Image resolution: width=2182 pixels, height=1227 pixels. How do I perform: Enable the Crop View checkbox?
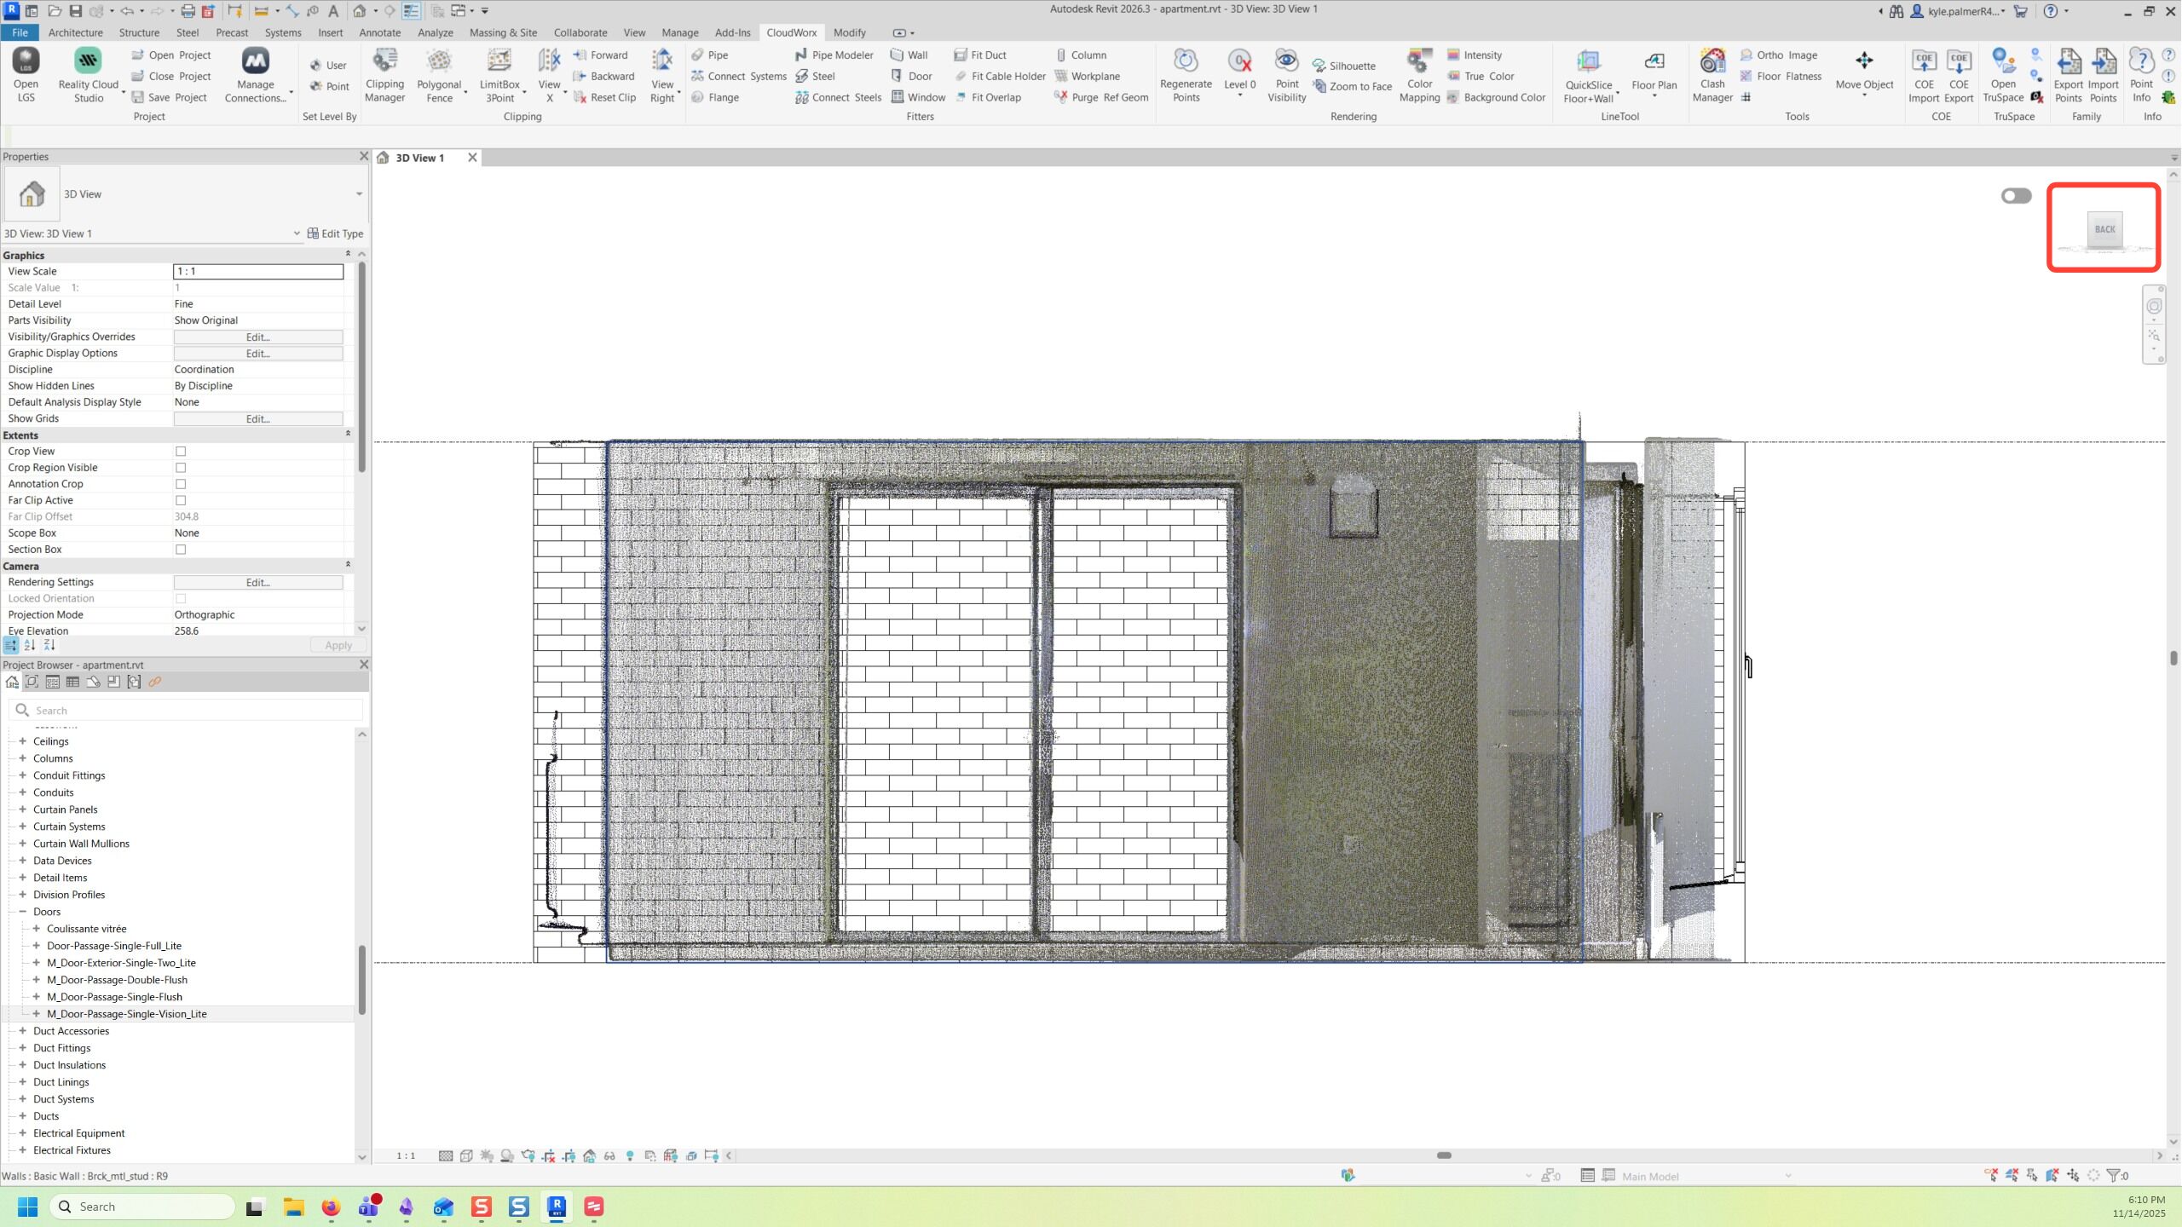point(181,452)
